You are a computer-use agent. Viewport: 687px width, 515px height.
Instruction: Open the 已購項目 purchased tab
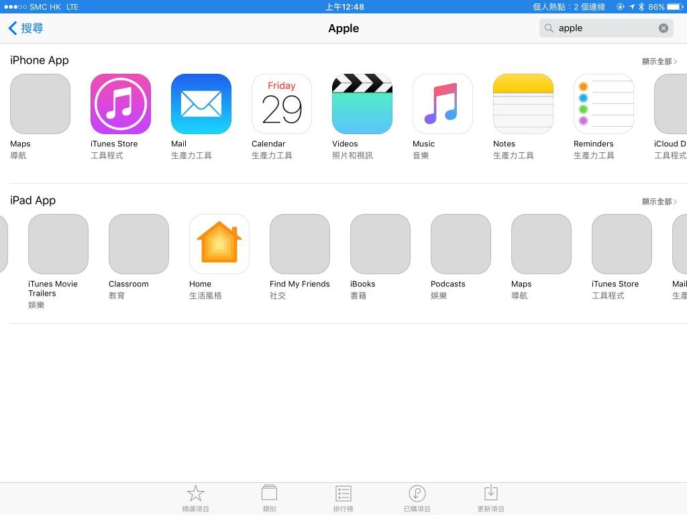(417, 499)
